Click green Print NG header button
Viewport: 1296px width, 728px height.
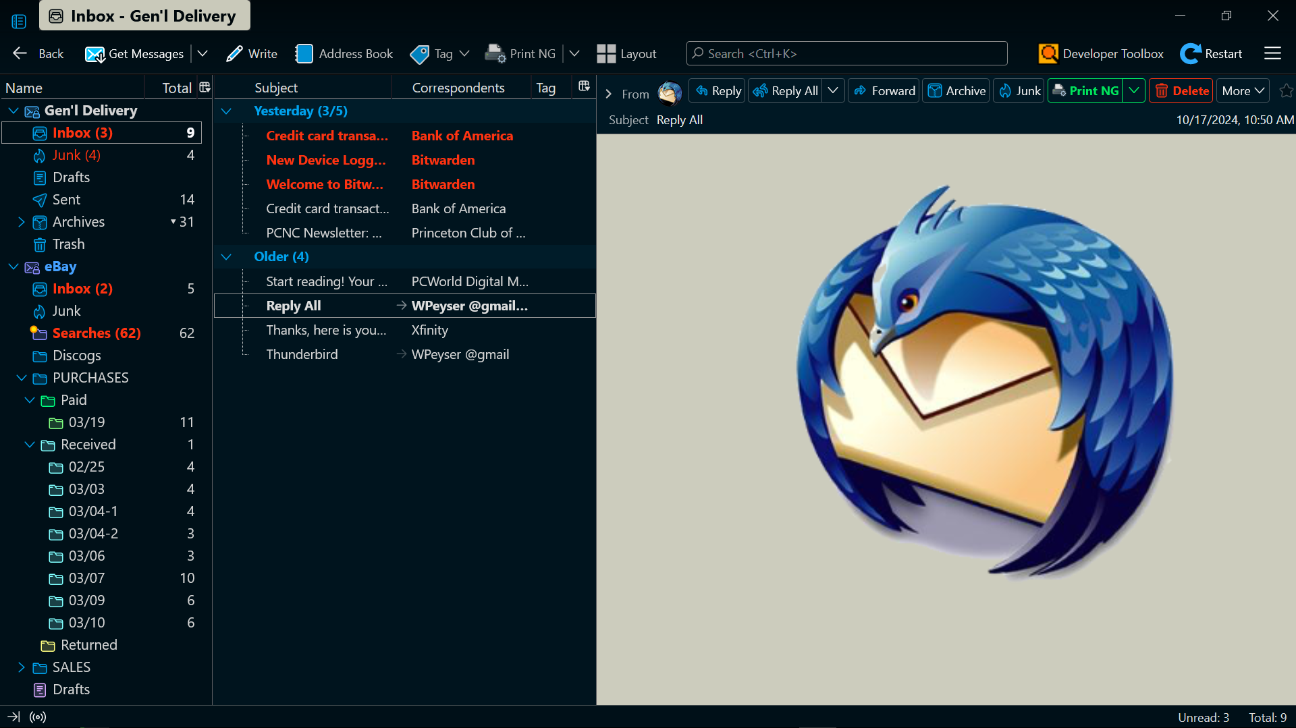pos(1085,91)
